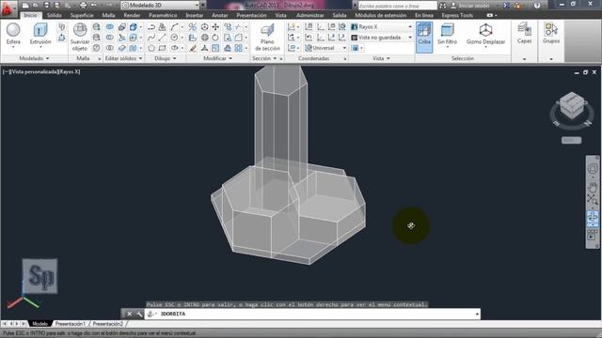This screenshot has width=602, height=338.
Task: Switch to the Presentación1 layout tab
Action: pos(71,324)
